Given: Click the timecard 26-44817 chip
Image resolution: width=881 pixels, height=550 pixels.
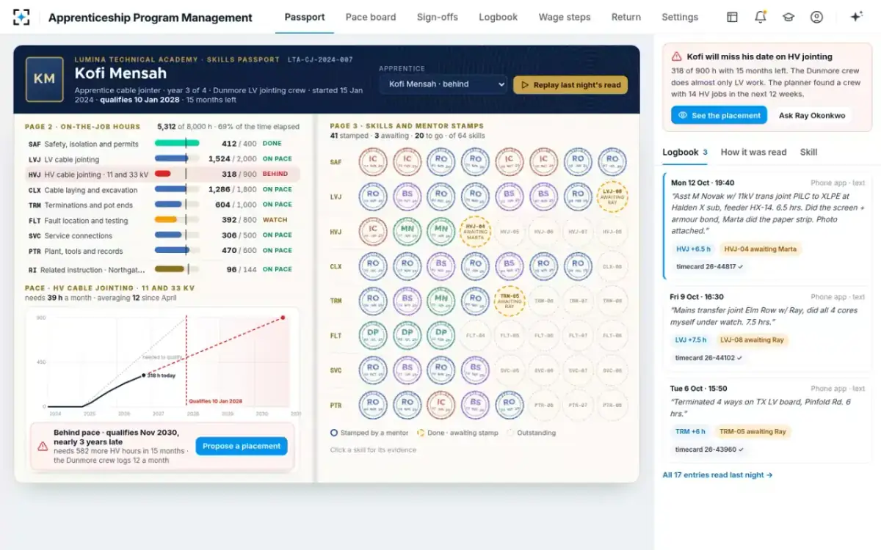Looking at the screenshot, I should coord(709,266).
